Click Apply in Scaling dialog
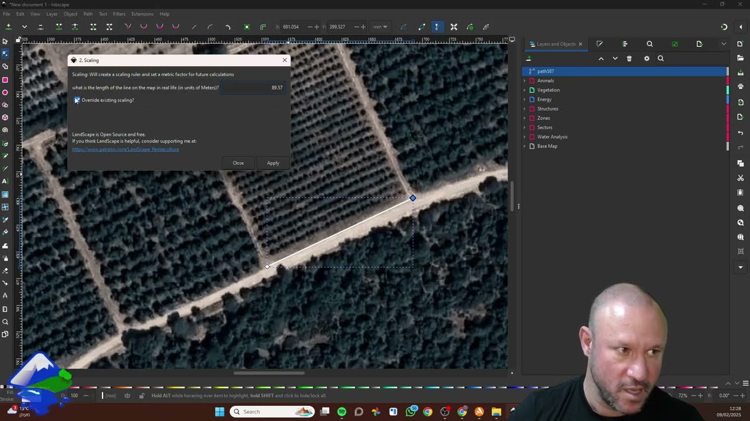The image size is (750, 421). pos(273,163)
